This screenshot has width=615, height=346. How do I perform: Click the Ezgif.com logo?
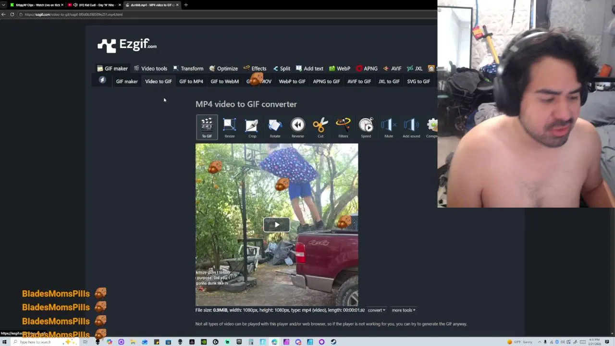(x=127, y=45)
